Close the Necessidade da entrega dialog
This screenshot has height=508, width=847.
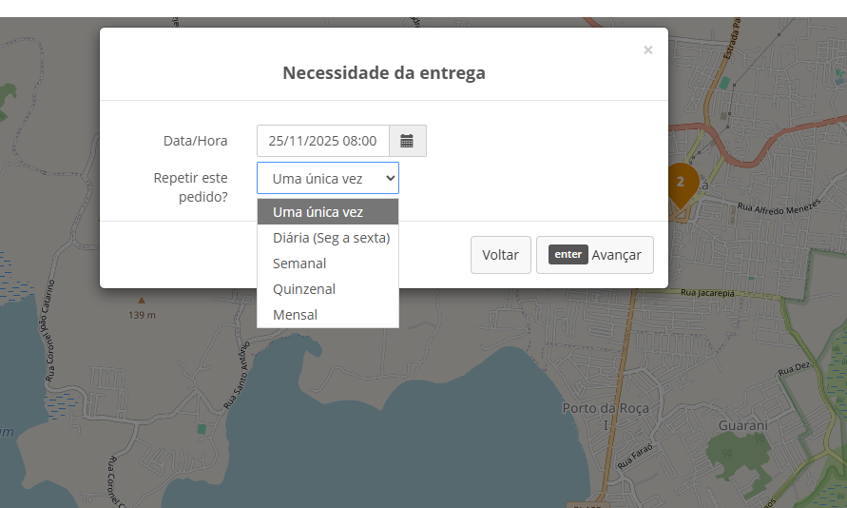tap(648, 50)
